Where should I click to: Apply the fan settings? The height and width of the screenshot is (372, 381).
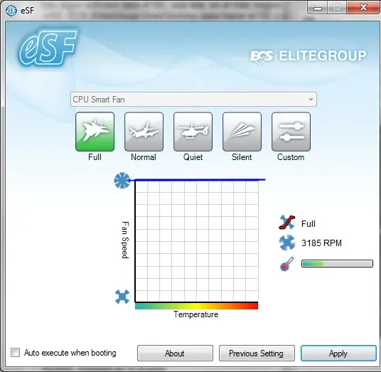click(338, 353)
